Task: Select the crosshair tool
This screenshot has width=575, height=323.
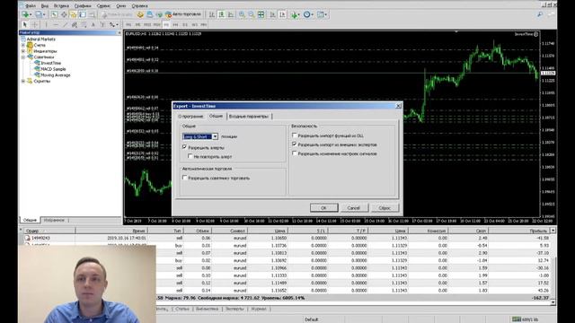Action: 35,24
